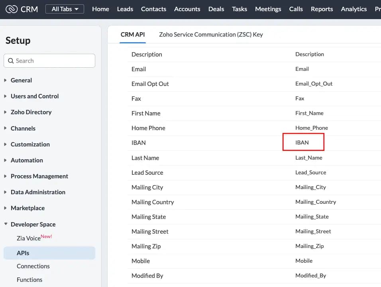
Task: Click the Mailing_City API name
Action: click(310, 187)
